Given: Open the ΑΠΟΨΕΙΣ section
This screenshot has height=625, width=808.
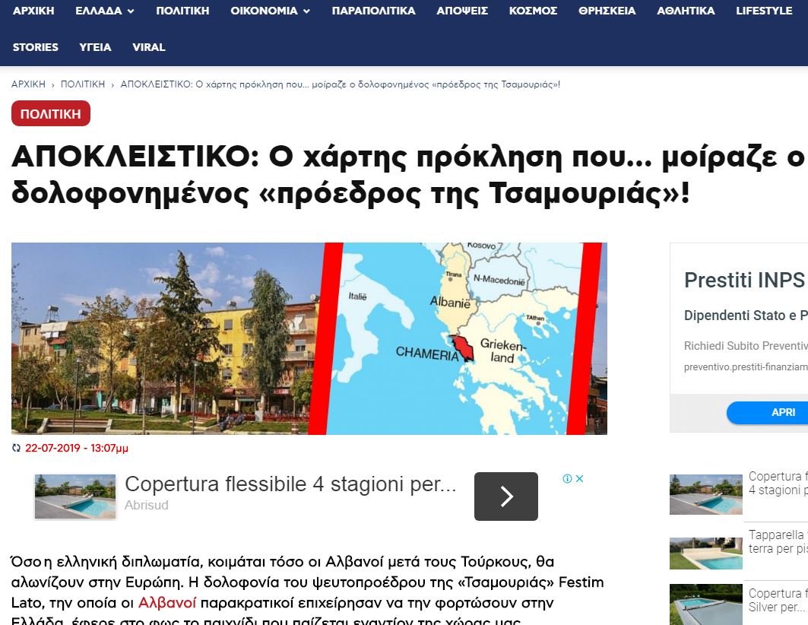Looking at the screenshot, I should click(x=462, y=11).
